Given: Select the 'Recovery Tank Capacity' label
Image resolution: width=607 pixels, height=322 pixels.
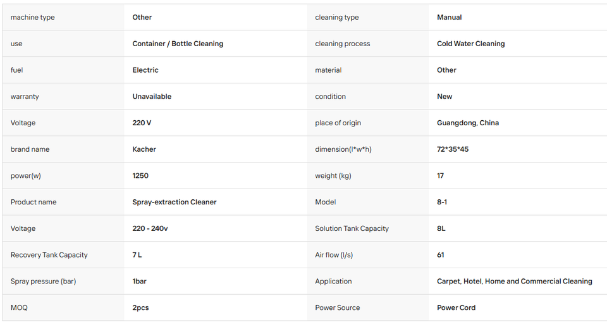Looking at the screenshot, I should [49, 254].
